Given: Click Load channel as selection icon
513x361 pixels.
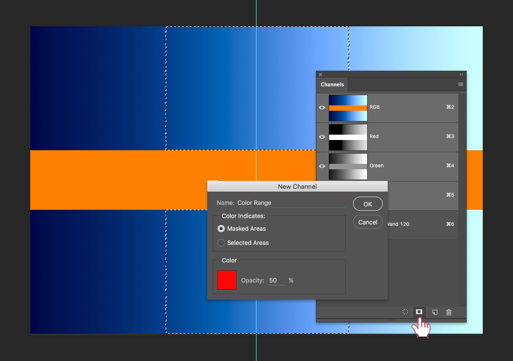Looking at the screenshot, I should coord(405,312).
